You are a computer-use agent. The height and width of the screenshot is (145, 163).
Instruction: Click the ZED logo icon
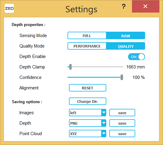[9, 8]
